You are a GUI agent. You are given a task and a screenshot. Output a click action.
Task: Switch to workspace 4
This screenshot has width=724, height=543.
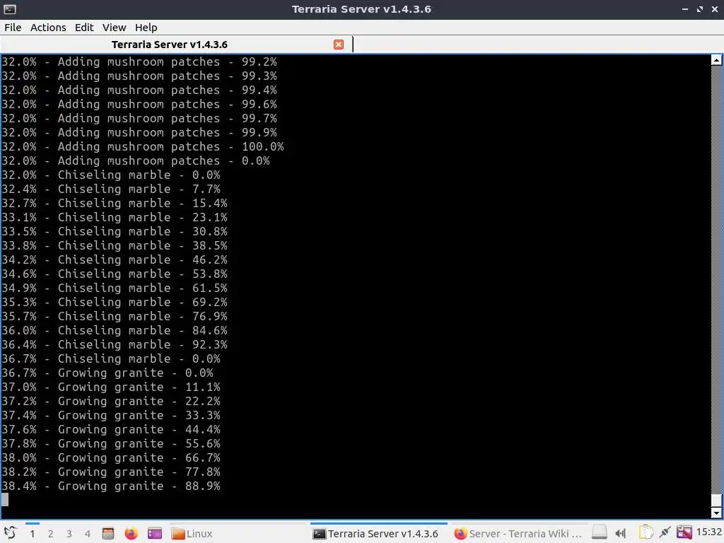coord(88,534)
